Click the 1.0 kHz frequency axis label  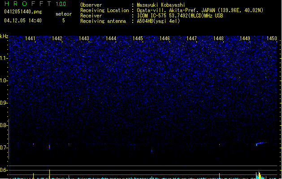click(x=4, y=81)
